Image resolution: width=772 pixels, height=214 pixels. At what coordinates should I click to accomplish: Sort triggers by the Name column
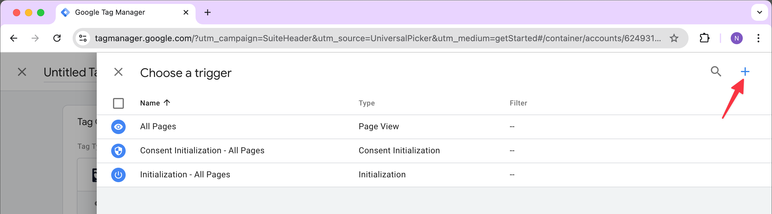point(150,103)
